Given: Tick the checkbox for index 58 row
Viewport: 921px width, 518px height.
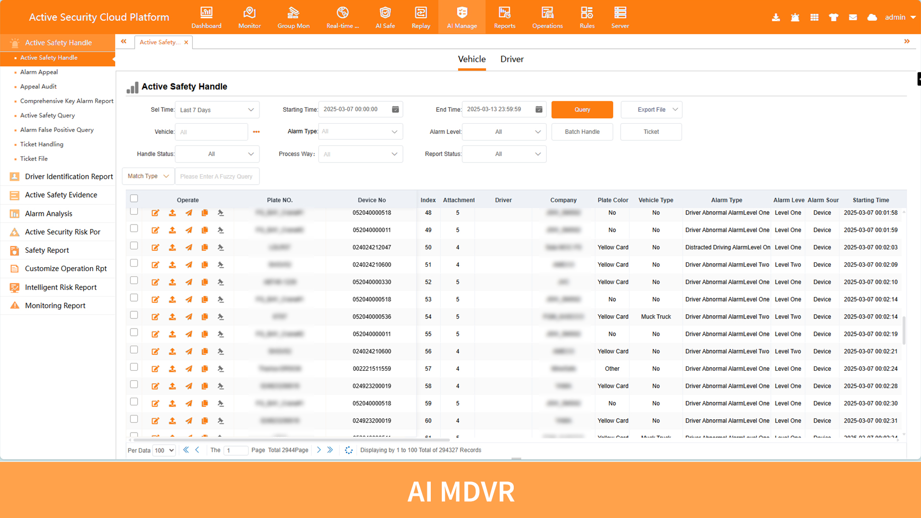Looking at the screenshot, I should [x=134, y=384].
